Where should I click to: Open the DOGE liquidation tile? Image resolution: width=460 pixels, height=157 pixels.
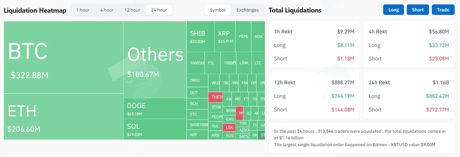pyautogui.click(x=155, y=109)
